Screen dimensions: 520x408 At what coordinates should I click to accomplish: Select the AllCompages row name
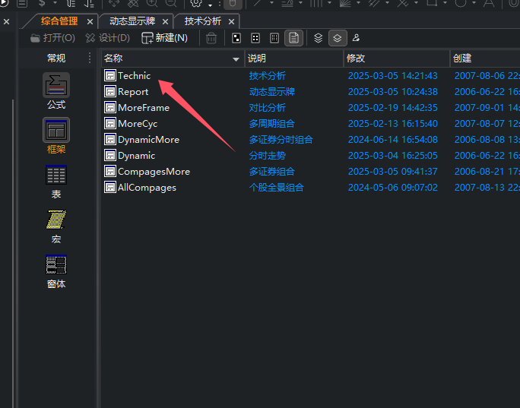pos(147,188)
